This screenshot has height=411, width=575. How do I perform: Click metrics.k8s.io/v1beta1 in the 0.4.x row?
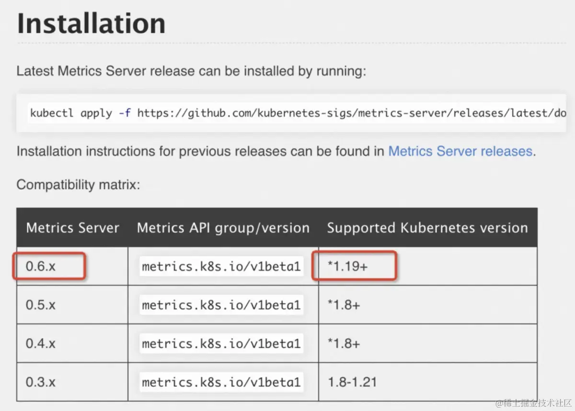pos(221,344)
